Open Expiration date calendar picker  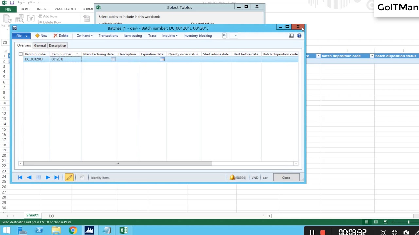point(162,59)
